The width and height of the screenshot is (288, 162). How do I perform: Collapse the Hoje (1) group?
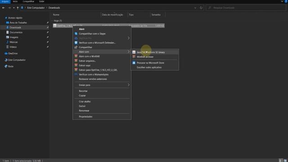pyautogui.click(x=52, y=21)
